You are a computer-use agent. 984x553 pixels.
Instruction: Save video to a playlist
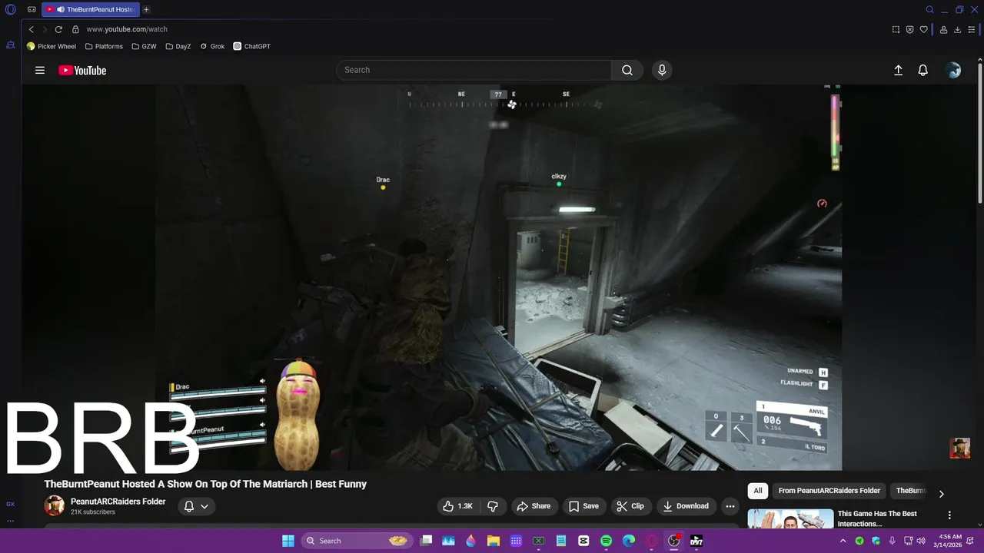[583, 506]
